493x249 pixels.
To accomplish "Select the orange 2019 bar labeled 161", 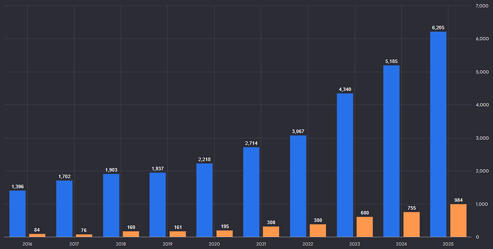I will coord(178,234).
